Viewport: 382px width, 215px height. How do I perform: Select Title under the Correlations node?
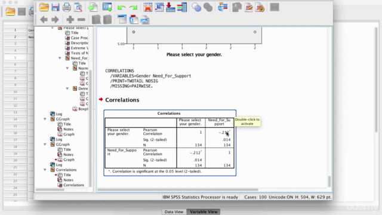(x=64, y=175)
